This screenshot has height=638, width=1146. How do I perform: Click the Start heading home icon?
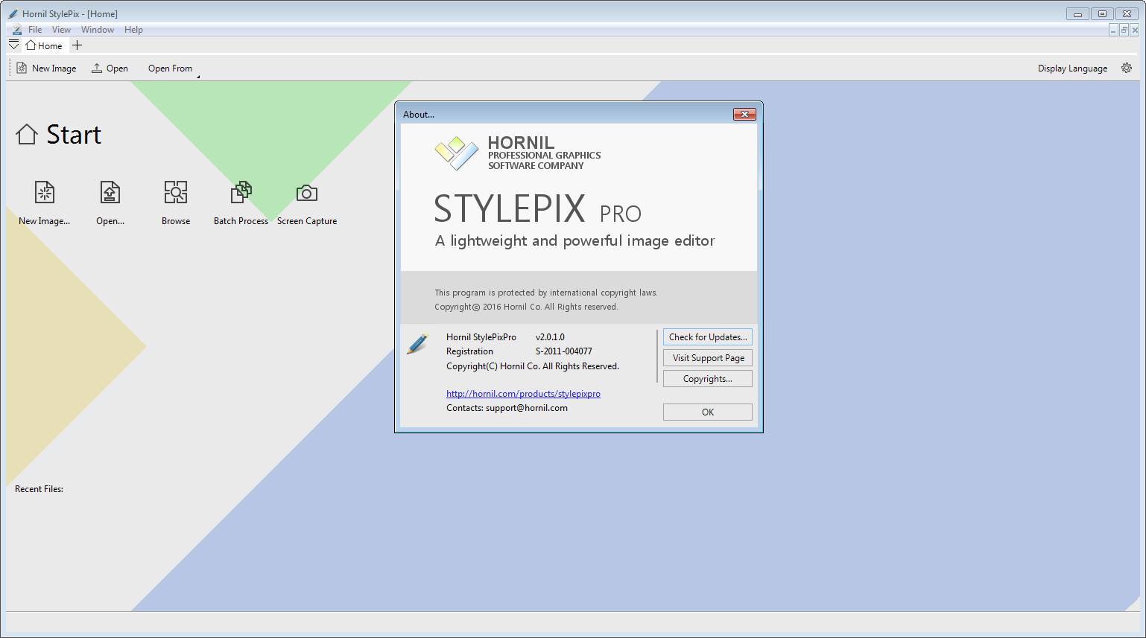pos(27,134)
